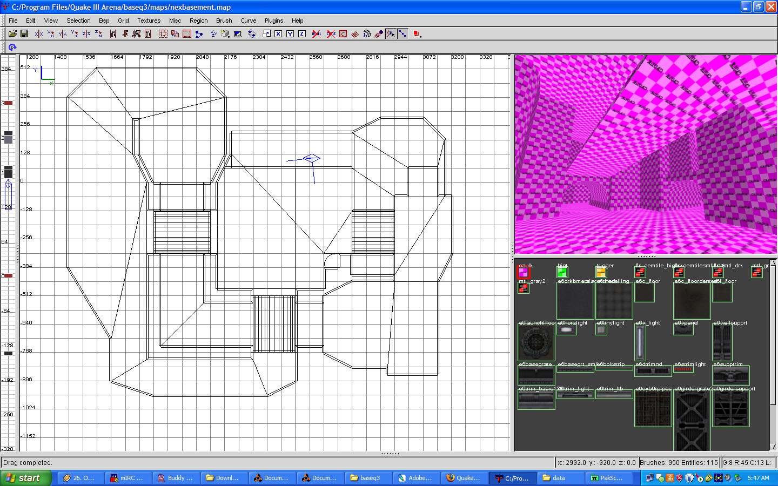Toggle Scale lock Y button
Viewport: 778px width, 486px height.
click(x=290, y=33)
